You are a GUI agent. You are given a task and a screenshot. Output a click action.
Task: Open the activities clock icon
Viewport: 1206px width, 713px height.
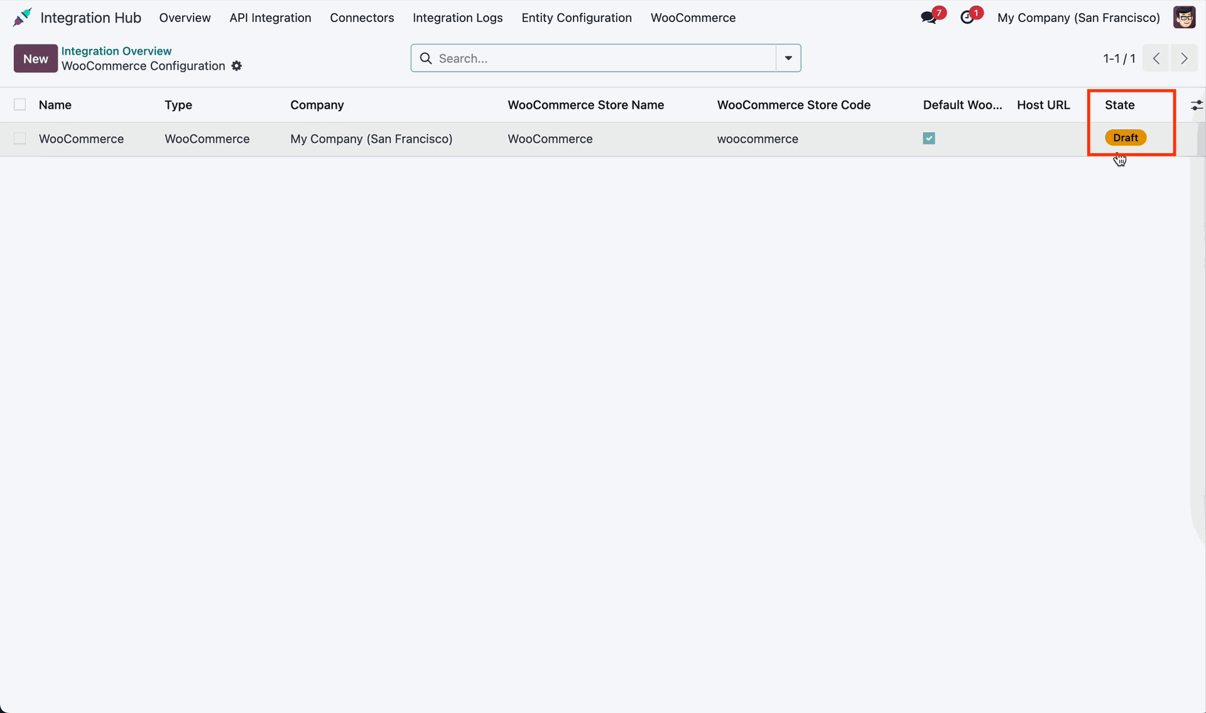coord(967,18)
